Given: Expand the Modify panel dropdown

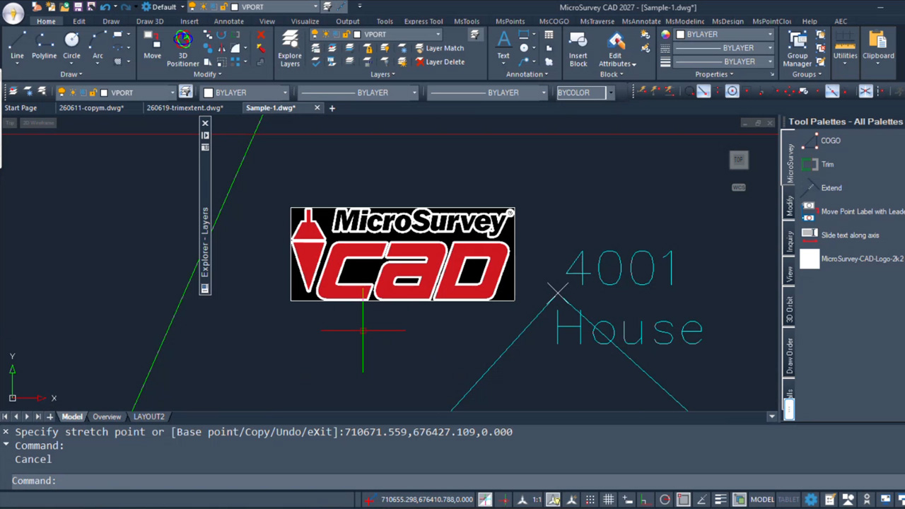Looking at the screenshot, I should (208, 74).
